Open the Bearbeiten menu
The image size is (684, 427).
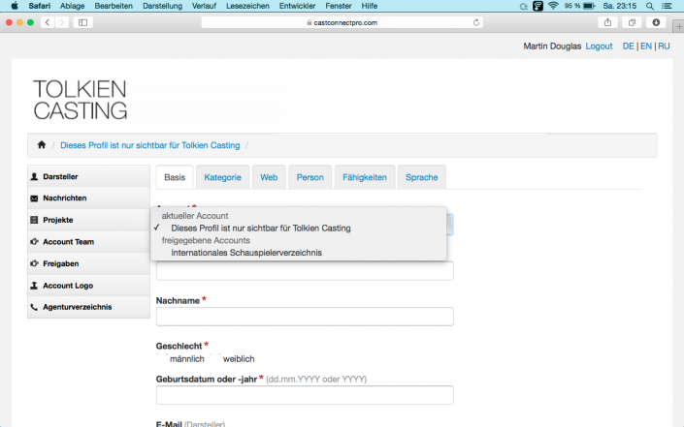click(114, 6)
